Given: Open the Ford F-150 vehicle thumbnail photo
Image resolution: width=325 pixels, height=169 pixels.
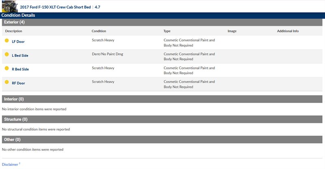Looking at the screenshot, I should tap(9, 6).
